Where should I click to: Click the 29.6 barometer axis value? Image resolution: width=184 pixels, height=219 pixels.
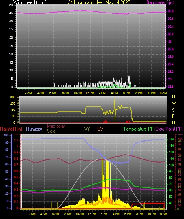171,56
